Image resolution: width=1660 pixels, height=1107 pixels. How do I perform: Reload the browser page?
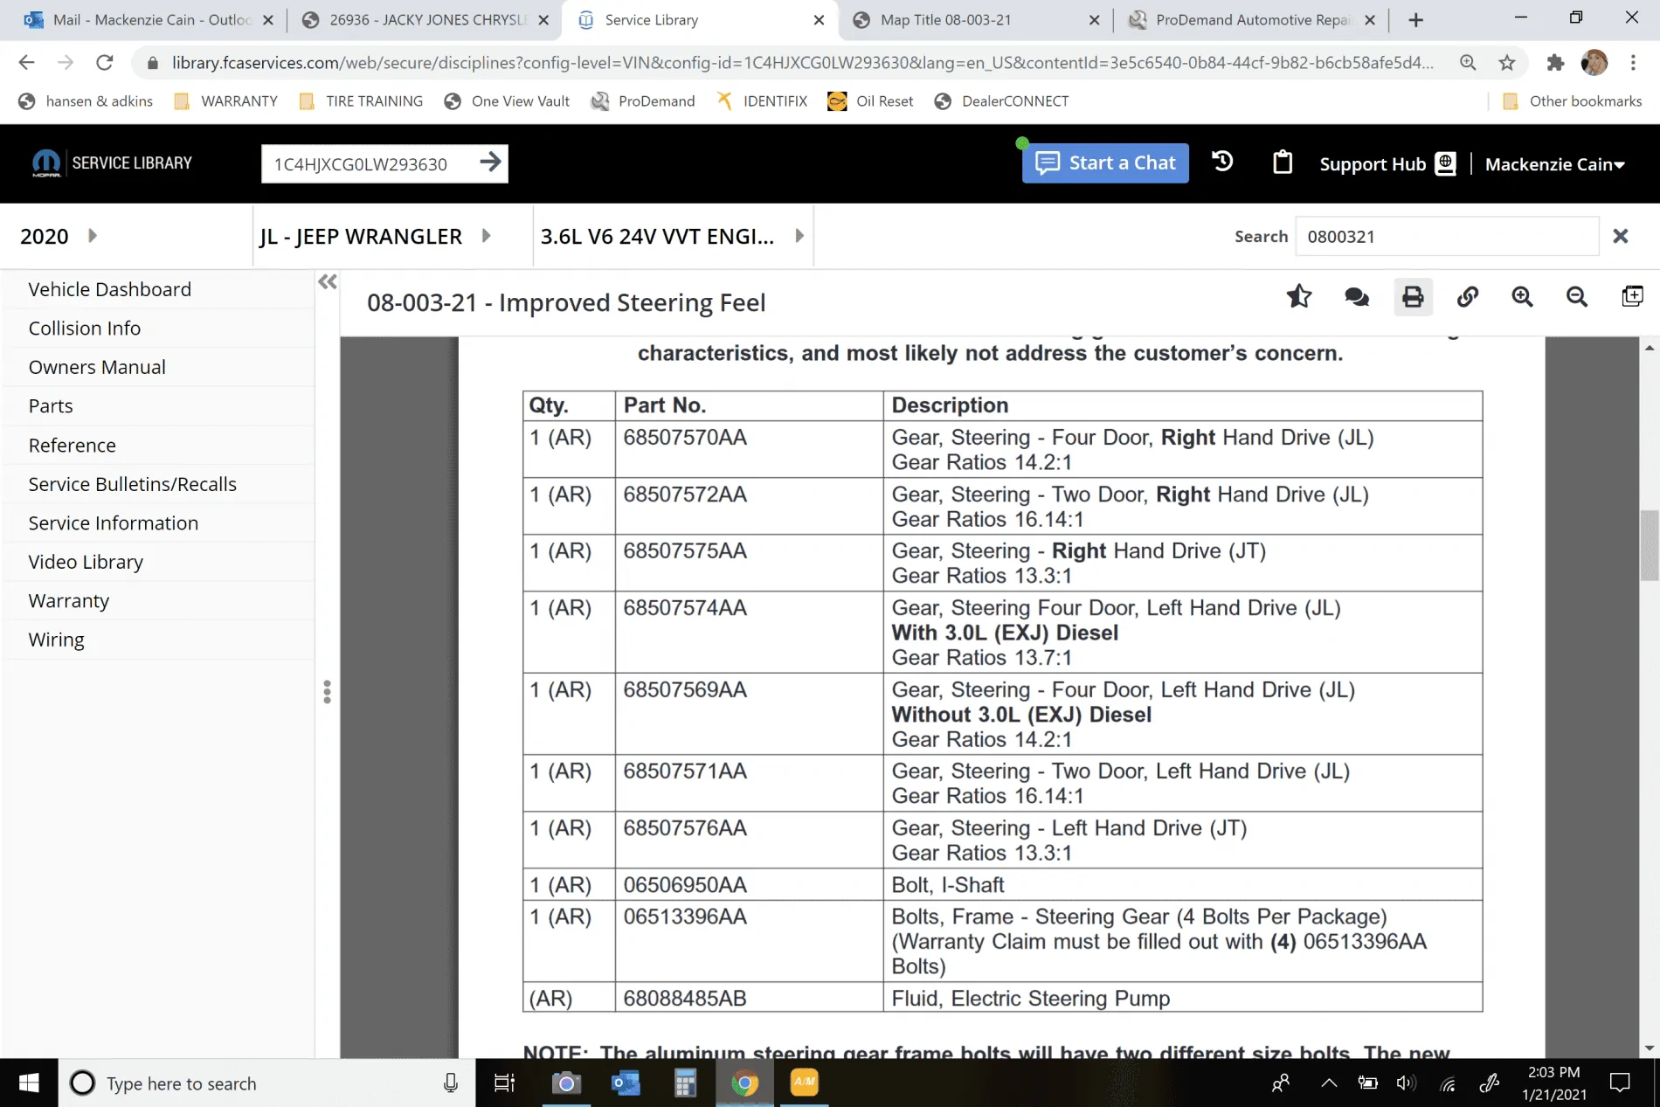click(x=105, y=62)
